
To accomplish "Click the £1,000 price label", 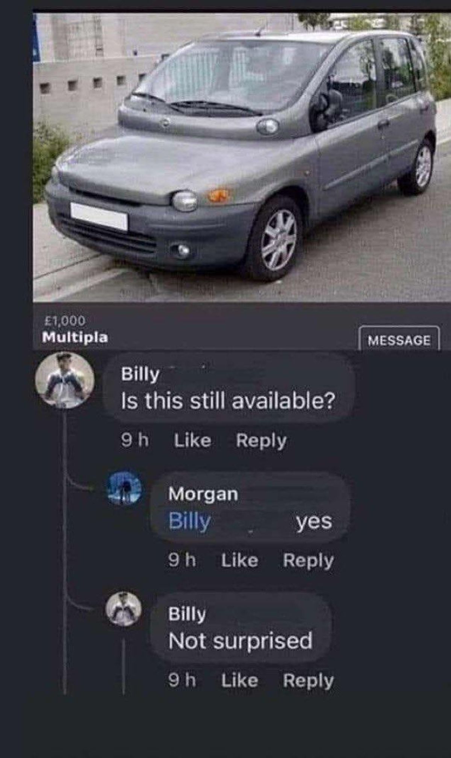I will [x=65, y=321].
